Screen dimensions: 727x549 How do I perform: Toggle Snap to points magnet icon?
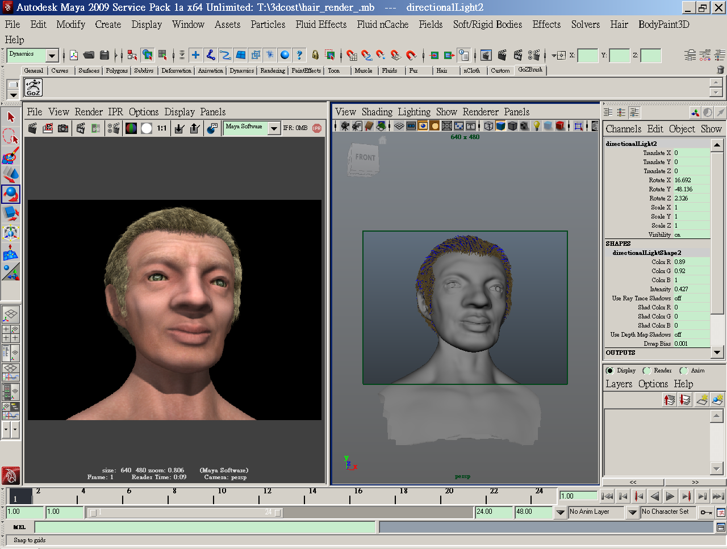[x=382, y=55]
